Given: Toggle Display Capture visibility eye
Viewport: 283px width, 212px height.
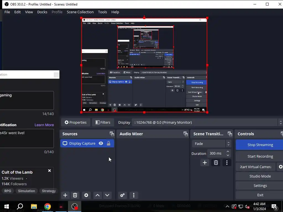Looking at the screenshot, I should (x=101, y=143).
